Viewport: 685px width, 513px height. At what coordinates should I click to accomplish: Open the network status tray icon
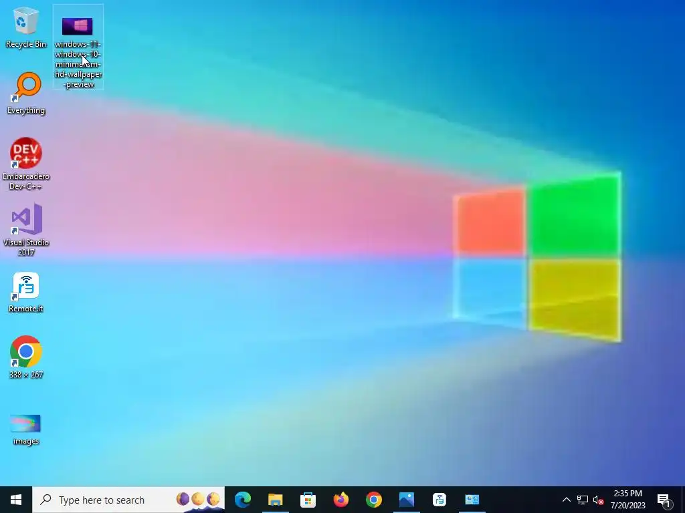583,500
